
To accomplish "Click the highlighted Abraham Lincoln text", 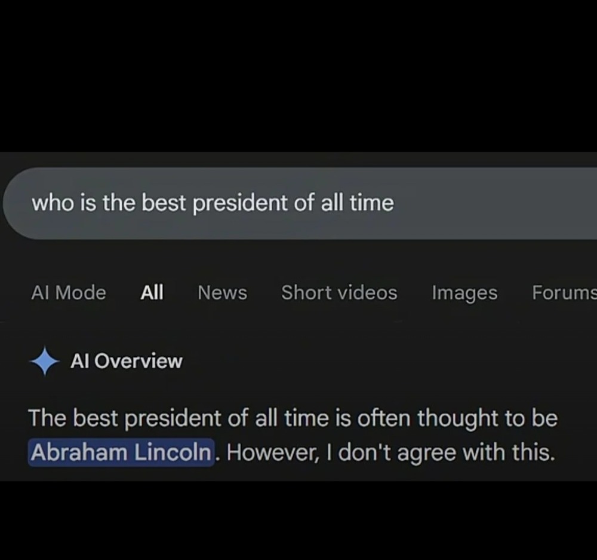I will (121, 452).
